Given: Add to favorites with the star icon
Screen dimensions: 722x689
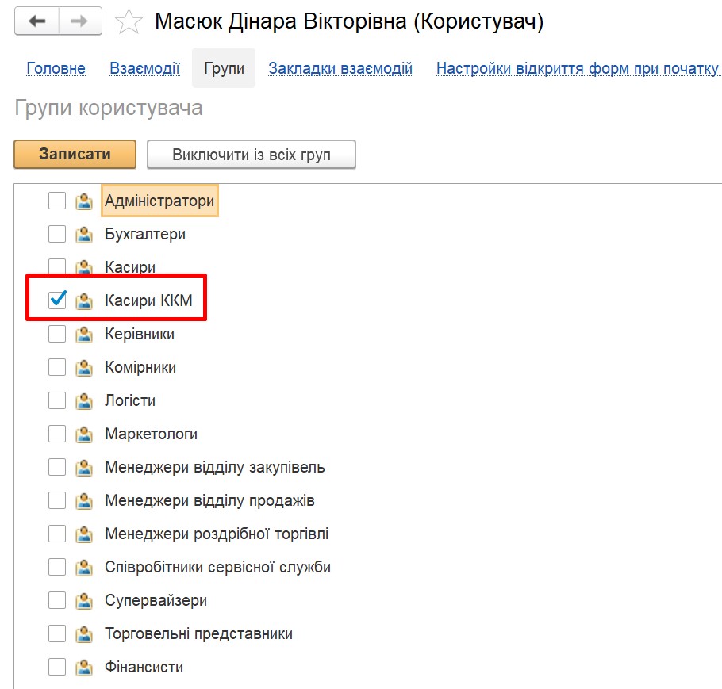Looking at the screenshot, I should (x=129, y=21).
